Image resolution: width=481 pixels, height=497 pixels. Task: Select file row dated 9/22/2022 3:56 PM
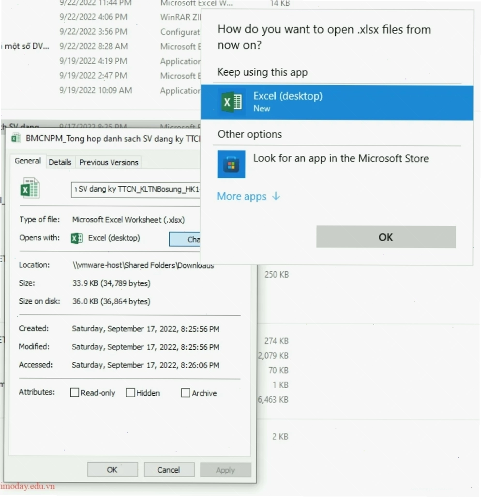101,31
